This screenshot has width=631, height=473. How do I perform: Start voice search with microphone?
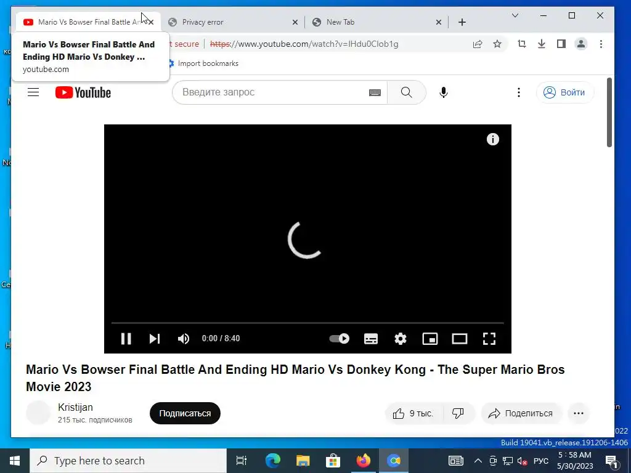point(444,92)
